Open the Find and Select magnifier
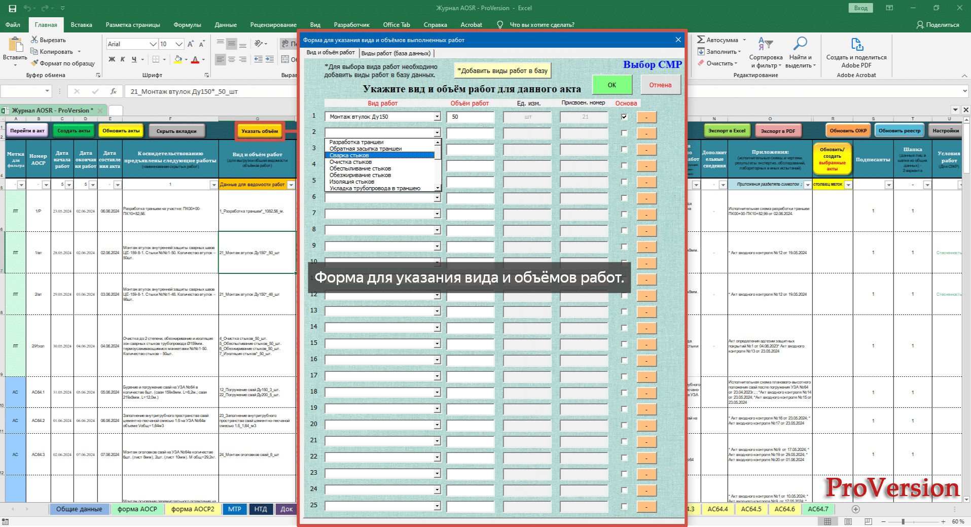The height and width of the screenshot is (527, 971). point(800,44)
